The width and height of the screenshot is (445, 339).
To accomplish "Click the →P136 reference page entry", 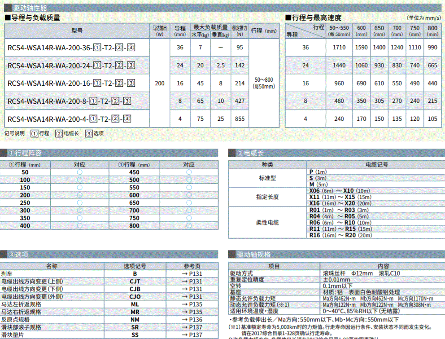I will coord(192,320).
